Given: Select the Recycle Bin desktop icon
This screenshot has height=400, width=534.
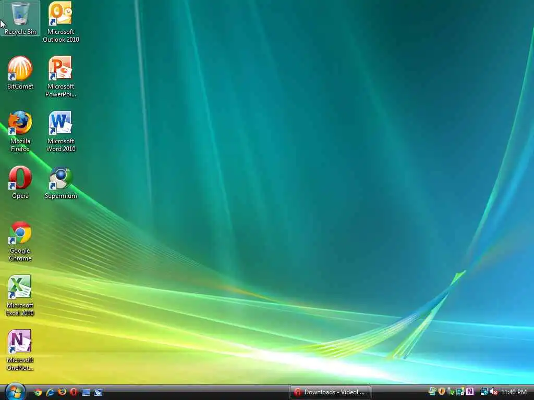Looking at the screenshot, I should click(x=20, y=18).
